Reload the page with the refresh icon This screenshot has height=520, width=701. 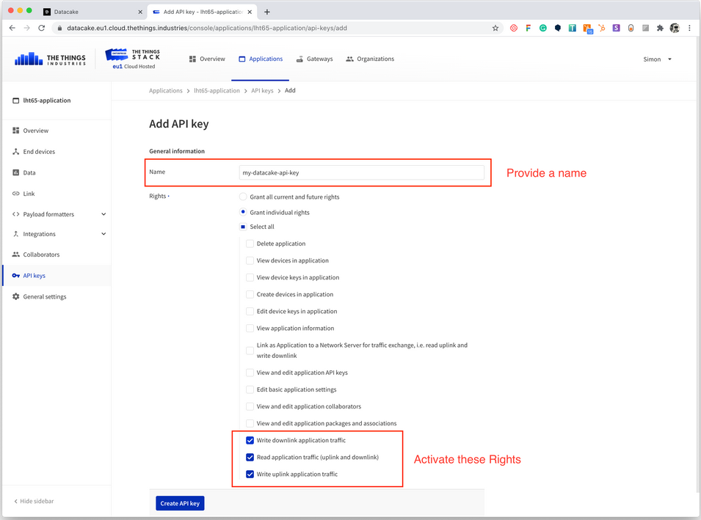pos(42,28)
